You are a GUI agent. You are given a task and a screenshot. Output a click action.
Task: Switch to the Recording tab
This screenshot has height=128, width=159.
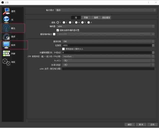[x=86, y=18]
